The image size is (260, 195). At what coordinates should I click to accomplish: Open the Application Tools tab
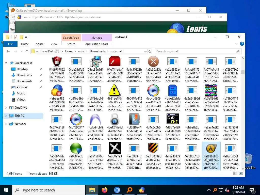coord(96,44)
